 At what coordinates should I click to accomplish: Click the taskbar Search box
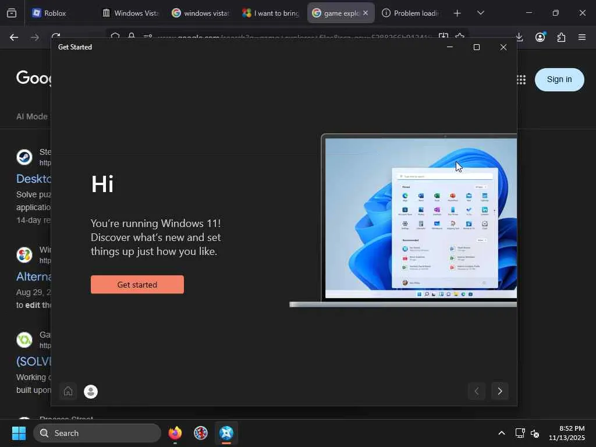(x=97, y=433)
